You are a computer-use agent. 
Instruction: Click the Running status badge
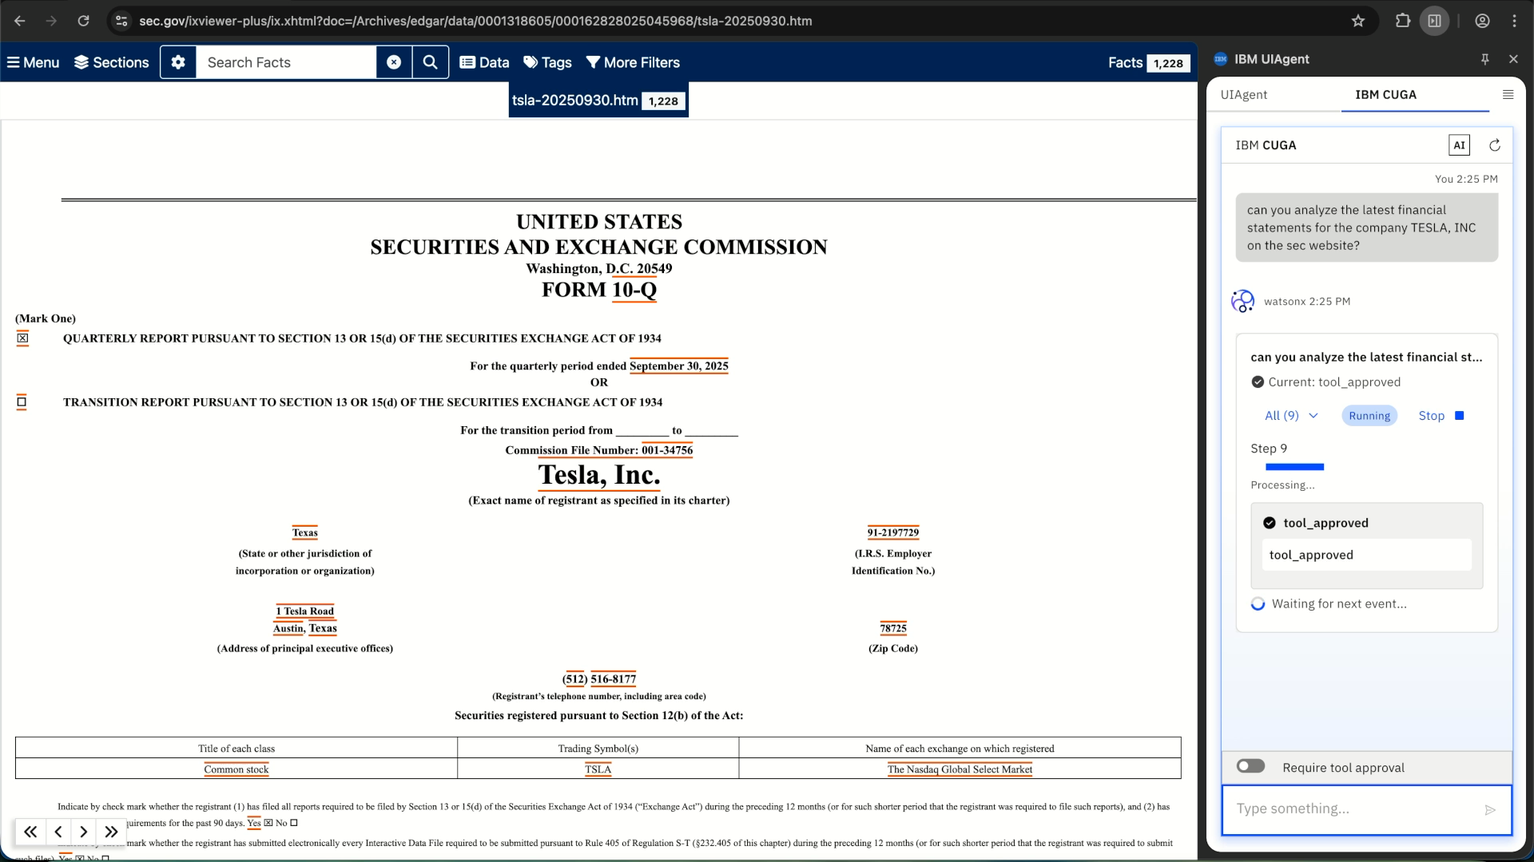1369,416
